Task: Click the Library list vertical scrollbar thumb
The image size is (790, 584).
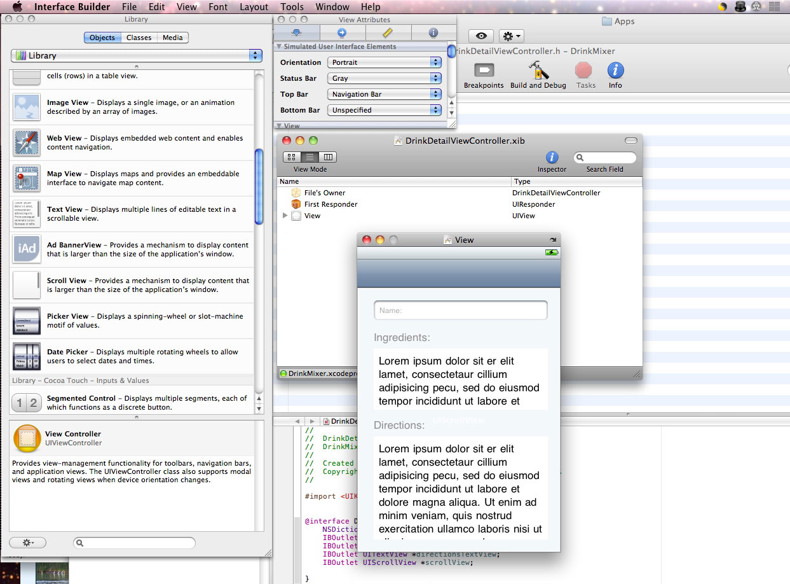Action: [259, 186]
